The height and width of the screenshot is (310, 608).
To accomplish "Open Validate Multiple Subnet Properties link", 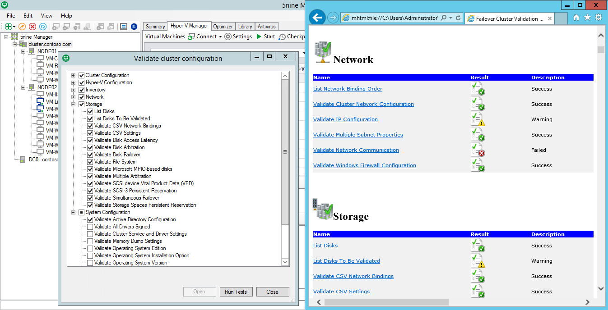I will (358, 135).
